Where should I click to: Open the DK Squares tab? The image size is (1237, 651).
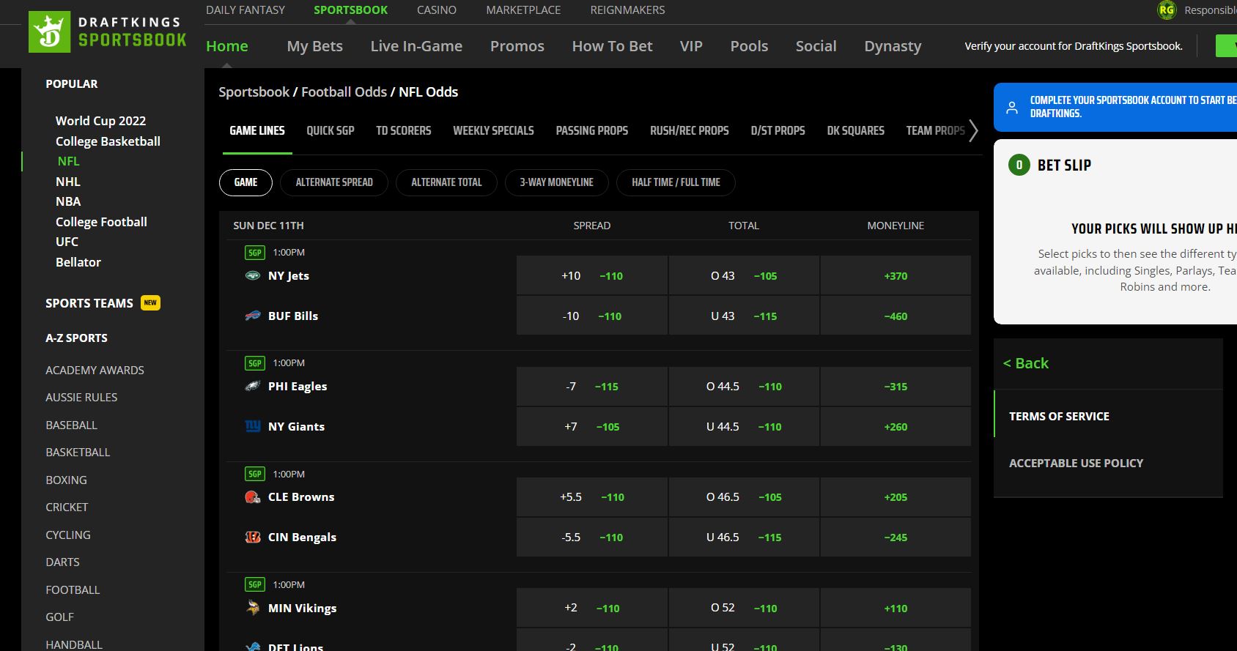pos(856,130)
